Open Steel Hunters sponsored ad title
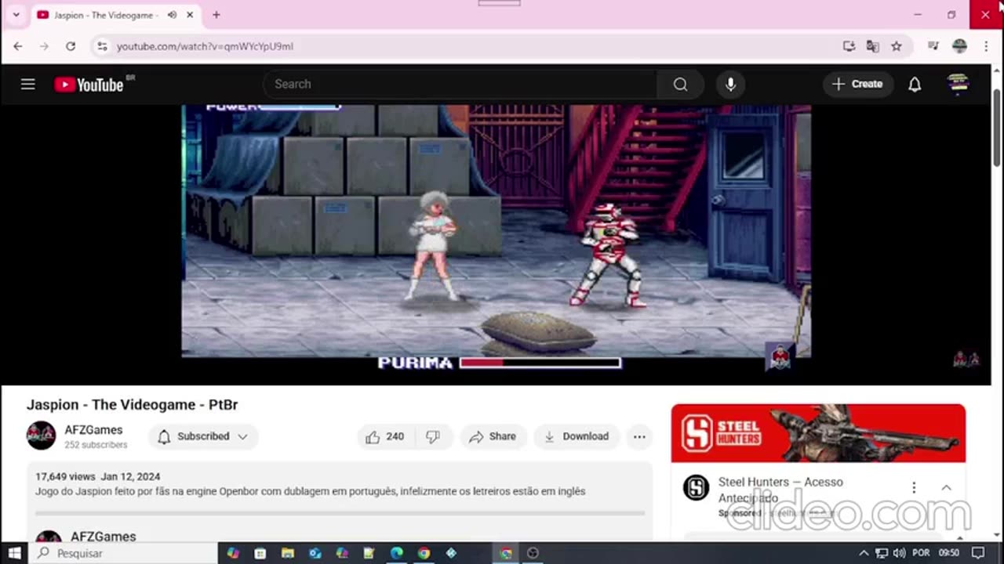Image resolution: width=1004 pixels, height=564 pixels. click(x=780, y=490)
